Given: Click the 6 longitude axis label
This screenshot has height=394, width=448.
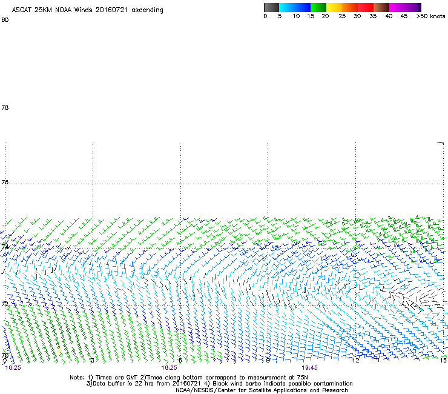Looking at the screenshot, I should point(180,361).
